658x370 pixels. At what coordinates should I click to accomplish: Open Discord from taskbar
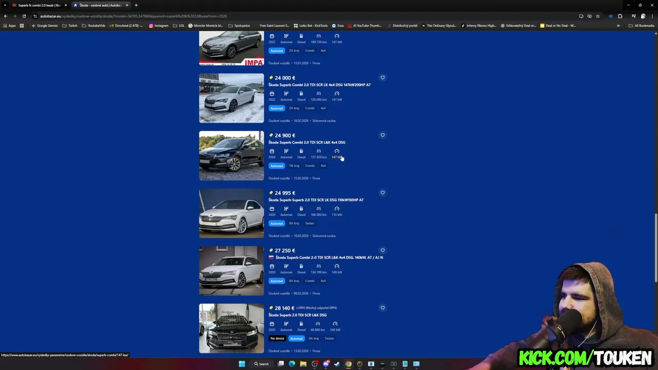pos(326,364)
